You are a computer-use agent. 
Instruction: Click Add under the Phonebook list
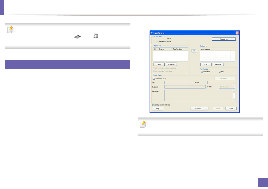(159, 64)
